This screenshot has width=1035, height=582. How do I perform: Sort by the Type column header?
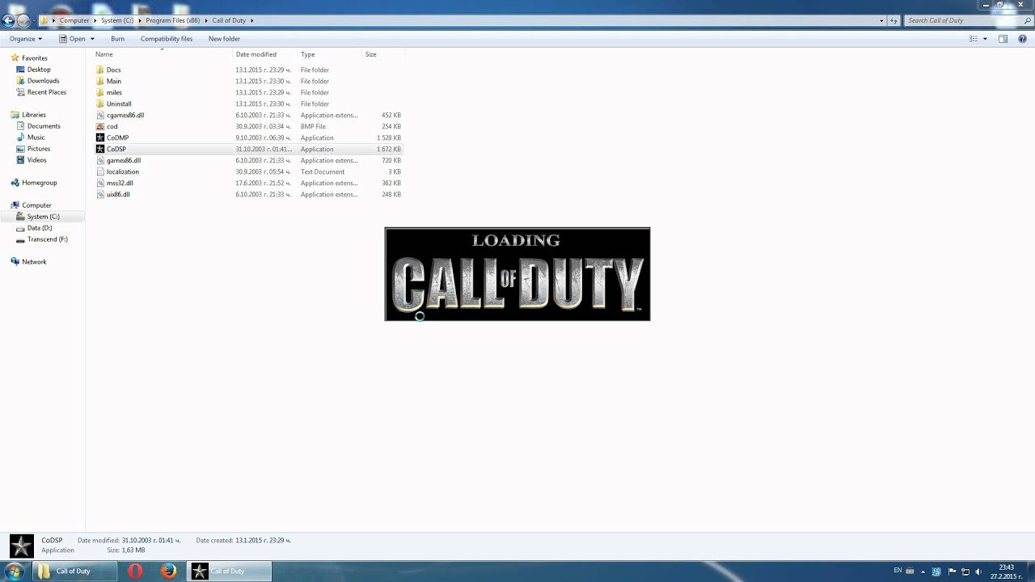click(330, 54)
